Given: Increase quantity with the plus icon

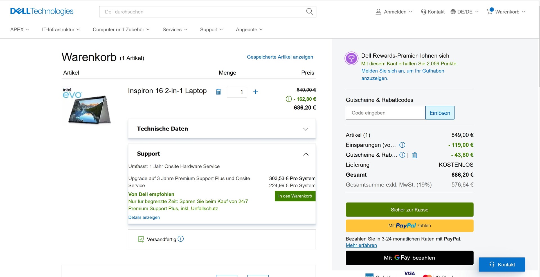Looking at the screenshot, I should [255, 92].
